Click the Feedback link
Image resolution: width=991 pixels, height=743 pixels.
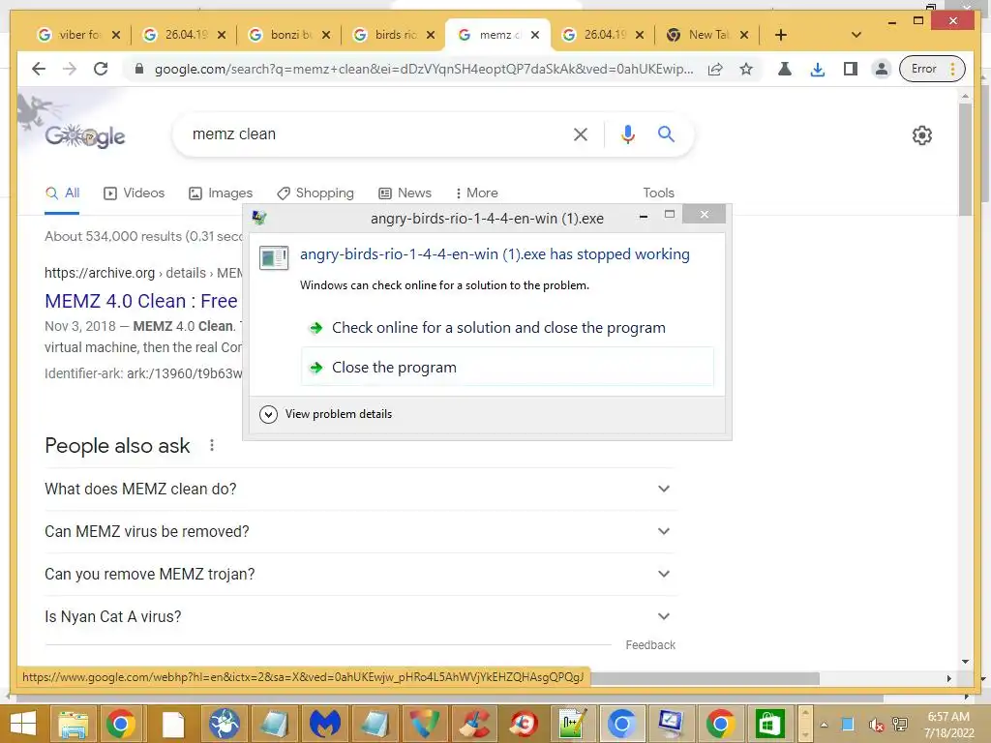[x=650, y=645]
